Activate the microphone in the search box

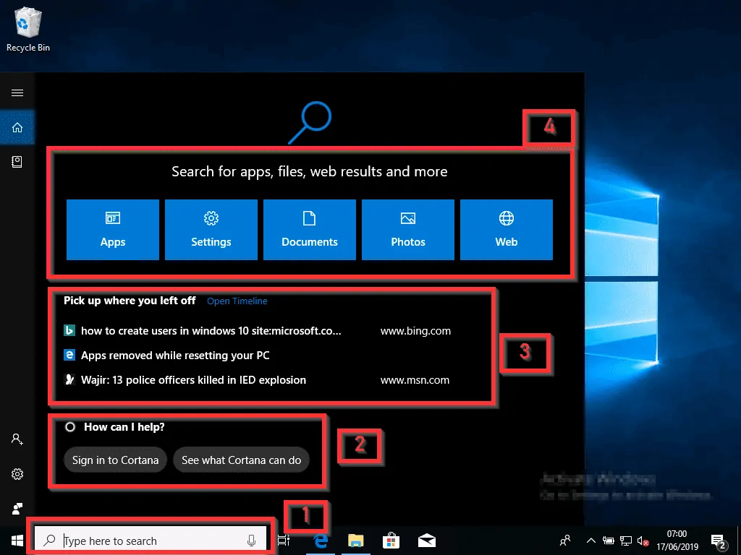tap(251, 540)
